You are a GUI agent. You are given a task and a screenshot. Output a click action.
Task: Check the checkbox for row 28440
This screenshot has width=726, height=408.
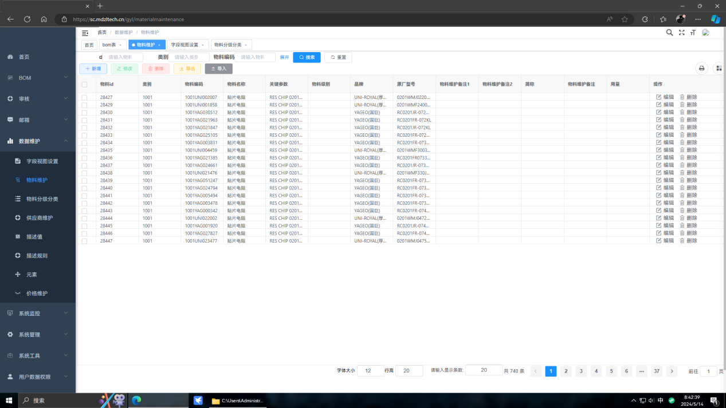coord(84,188)
